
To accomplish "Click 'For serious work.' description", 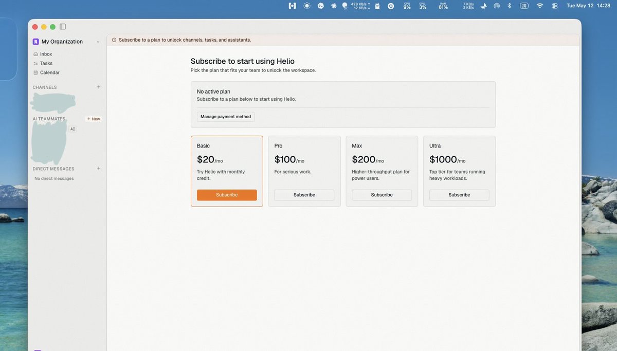I will coord(293,172).
